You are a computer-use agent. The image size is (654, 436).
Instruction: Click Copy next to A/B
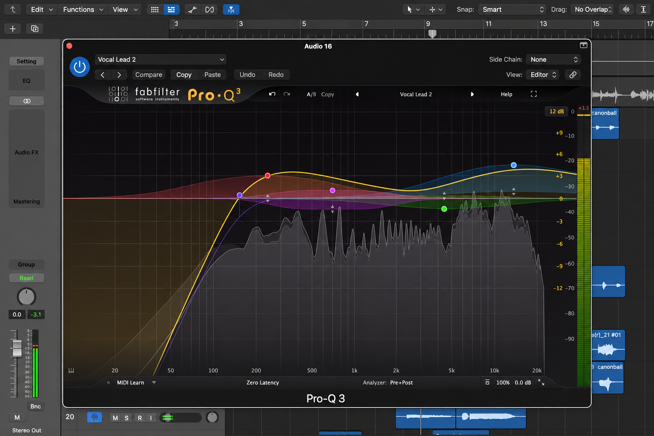point(327,95)
